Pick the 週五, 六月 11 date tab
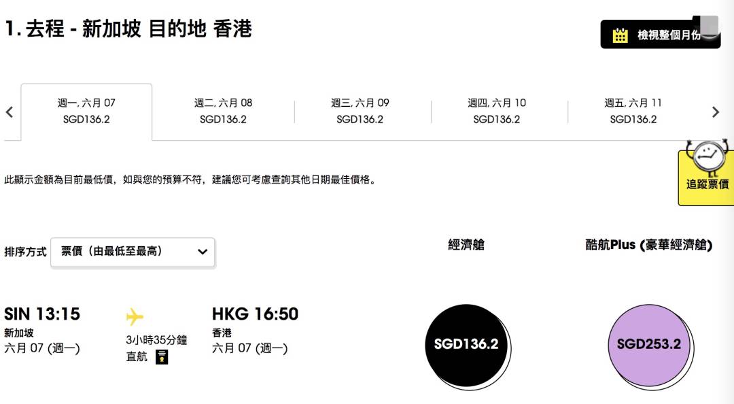Image resolution: width=734 pixels, height=404 pixels. [x=633, y=112]
